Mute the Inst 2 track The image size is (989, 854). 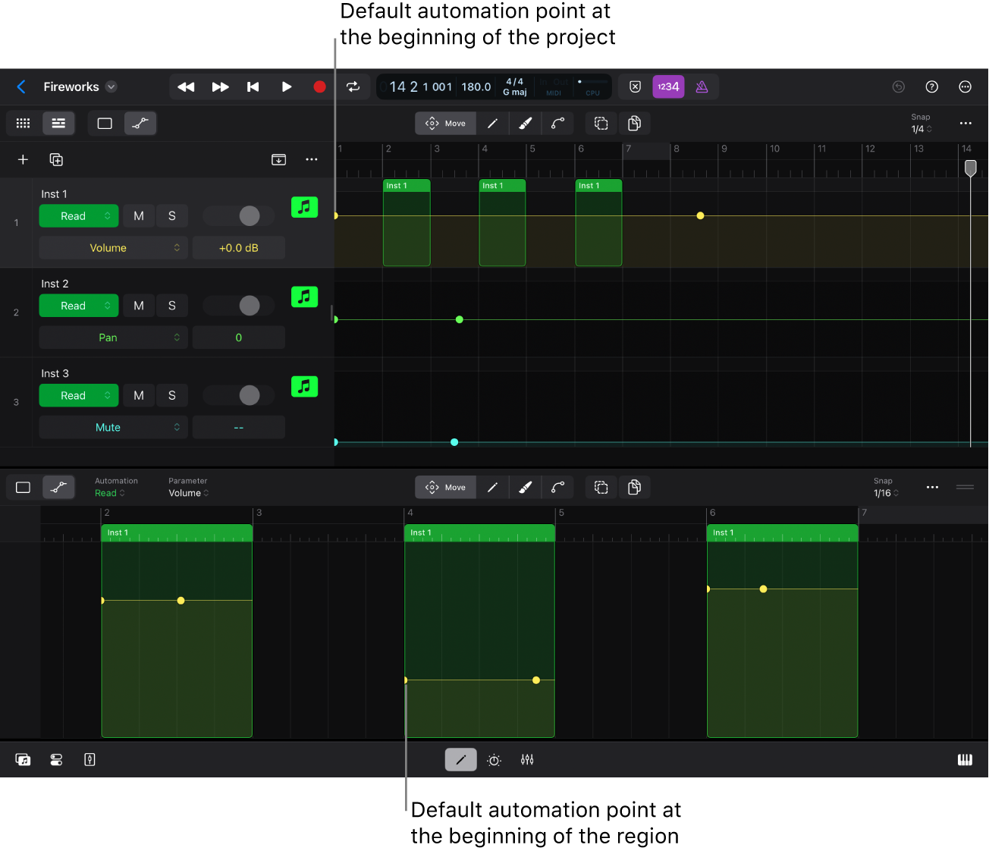(x=139, y=306)
